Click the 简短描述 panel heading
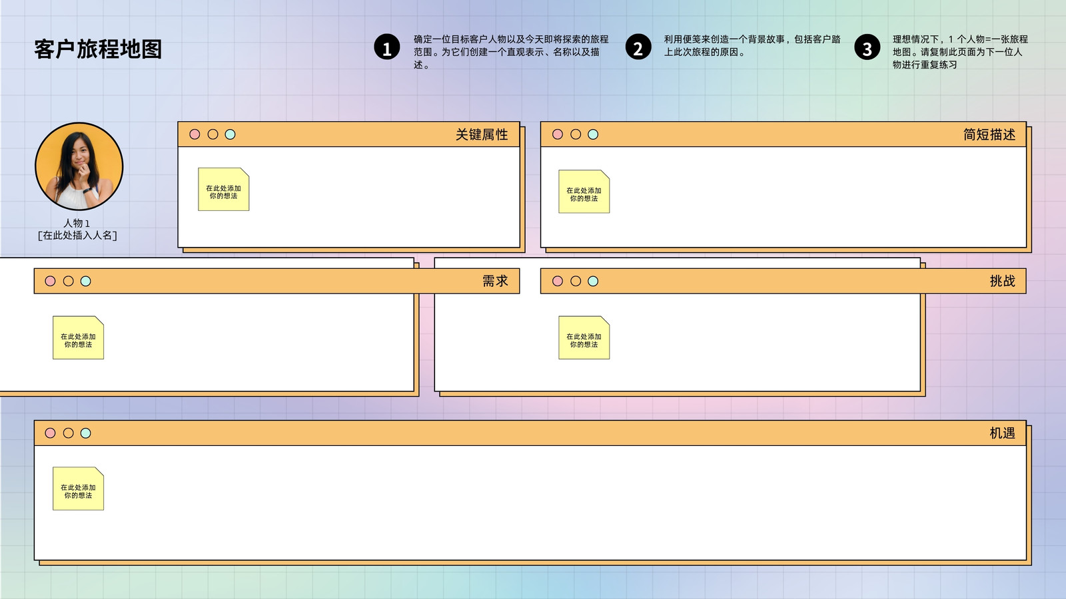1066x599 pixels. click(x=989, y=134)
